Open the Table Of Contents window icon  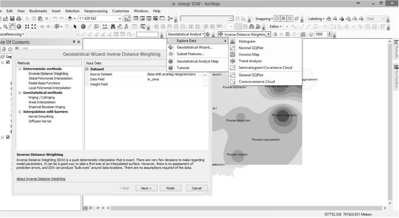136,19
